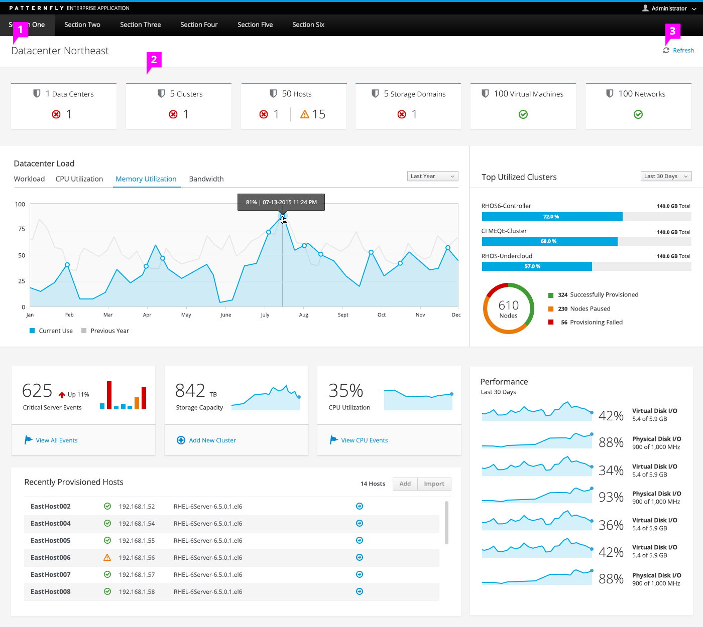Click the orange Nodes Paused legend square
This screenshot has width=703, height=627.
coord(551,309)
